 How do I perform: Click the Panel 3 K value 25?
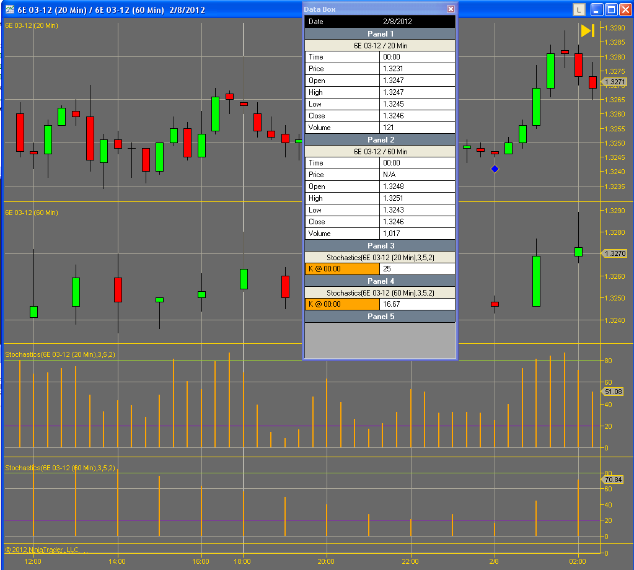[x=417, y=269]
